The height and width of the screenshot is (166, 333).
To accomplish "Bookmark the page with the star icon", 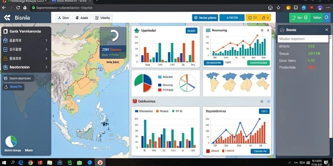I will point(278,8).
